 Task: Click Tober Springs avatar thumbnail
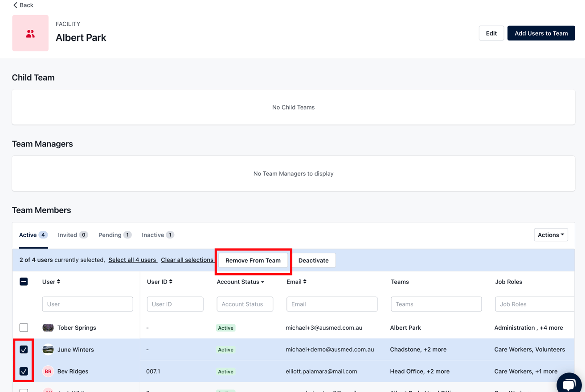48,328
